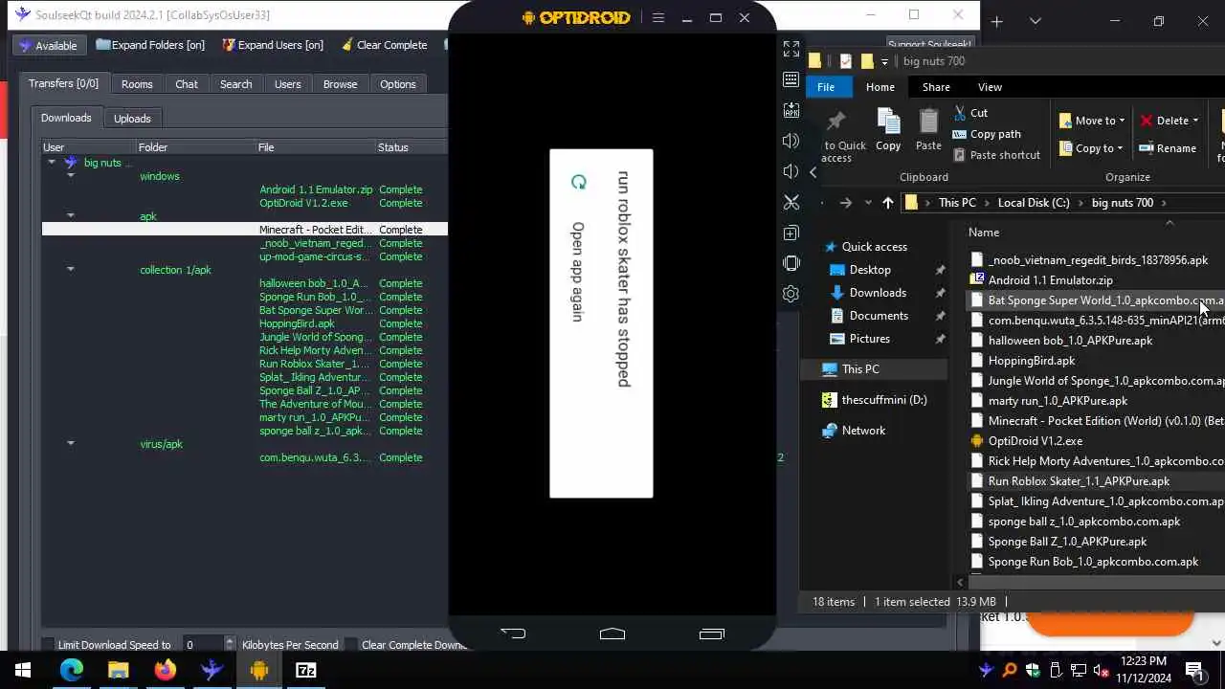Click the download speed limit input field
This screenshot has height=689, width=1225.
tap(205, 645)
